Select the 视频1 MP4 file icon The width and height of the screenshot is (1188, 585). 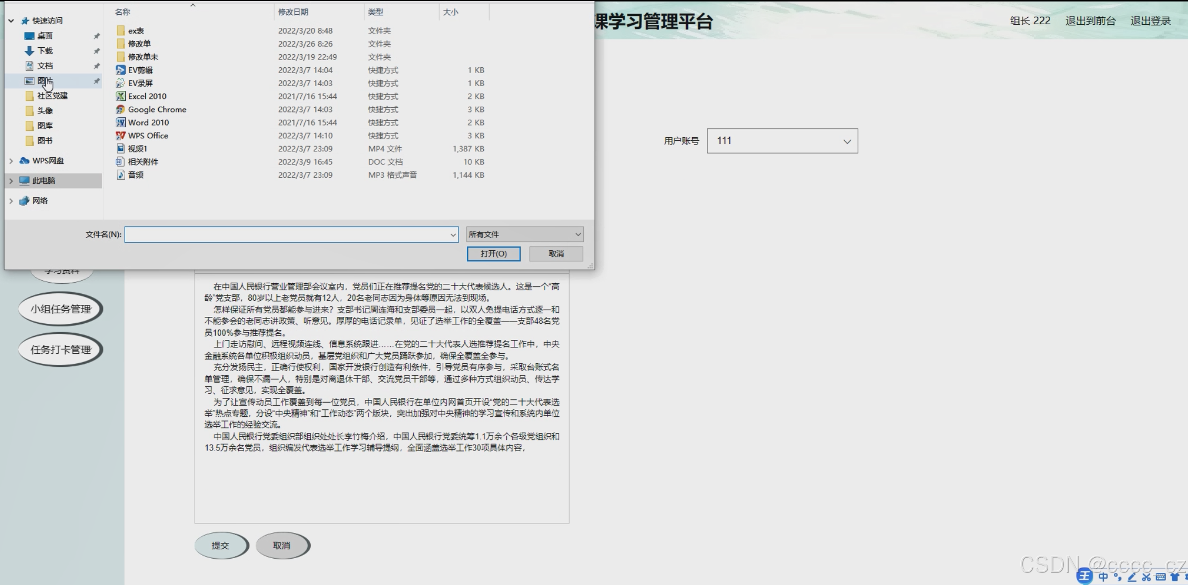[x=120, y=149]
